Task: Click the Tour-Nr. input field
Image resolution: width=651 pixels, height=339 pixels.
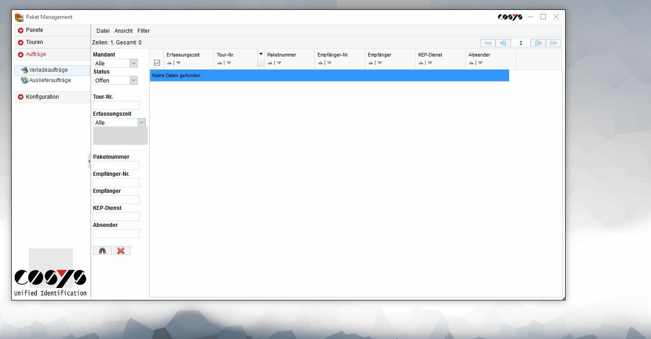Action: (x=116, y=105)
